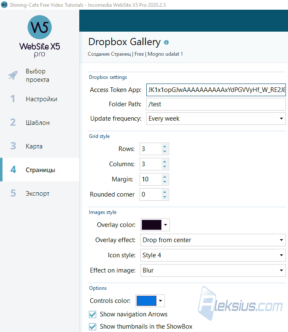Uncheck Show navigation Arrows
288x332 pixels.
click(x=92, y=314)
